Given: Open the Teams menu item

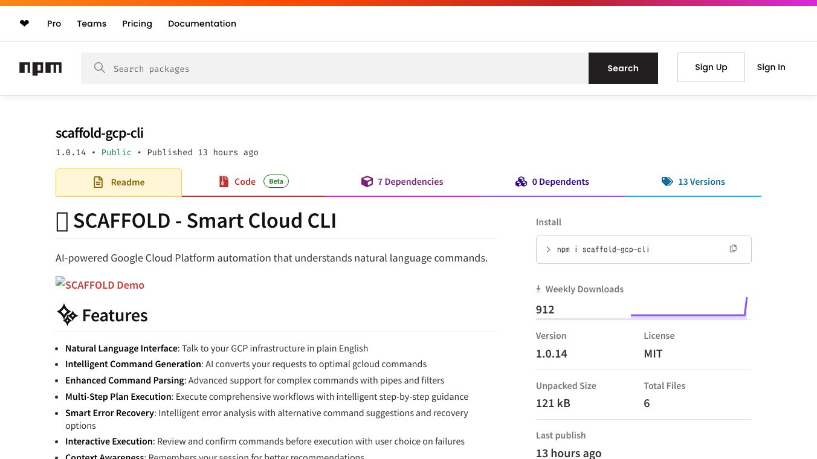Looking at the screenshot, I should click(92, 24).
